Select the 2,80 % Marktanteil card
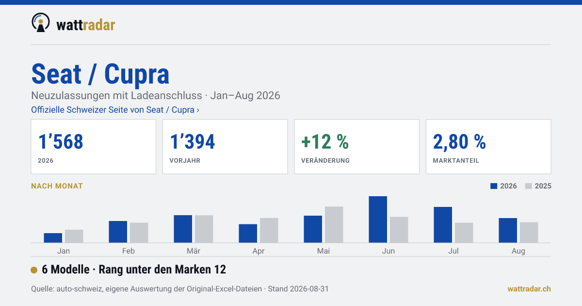 (488, 147)
